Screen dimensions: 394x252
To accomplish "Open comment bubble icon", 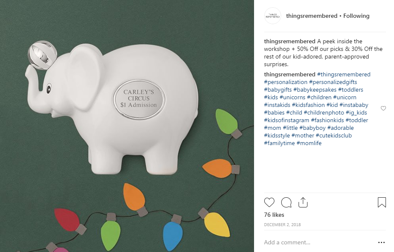I will (286, 202).
